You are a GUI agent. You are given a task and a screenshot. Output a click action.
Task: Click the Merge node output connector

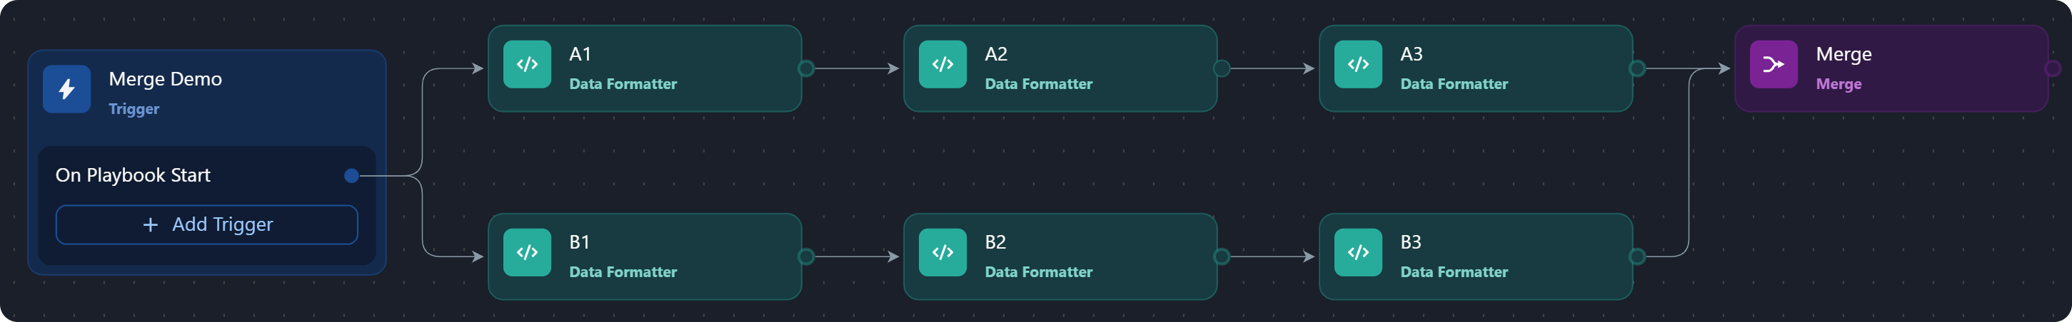(2052, 68)
